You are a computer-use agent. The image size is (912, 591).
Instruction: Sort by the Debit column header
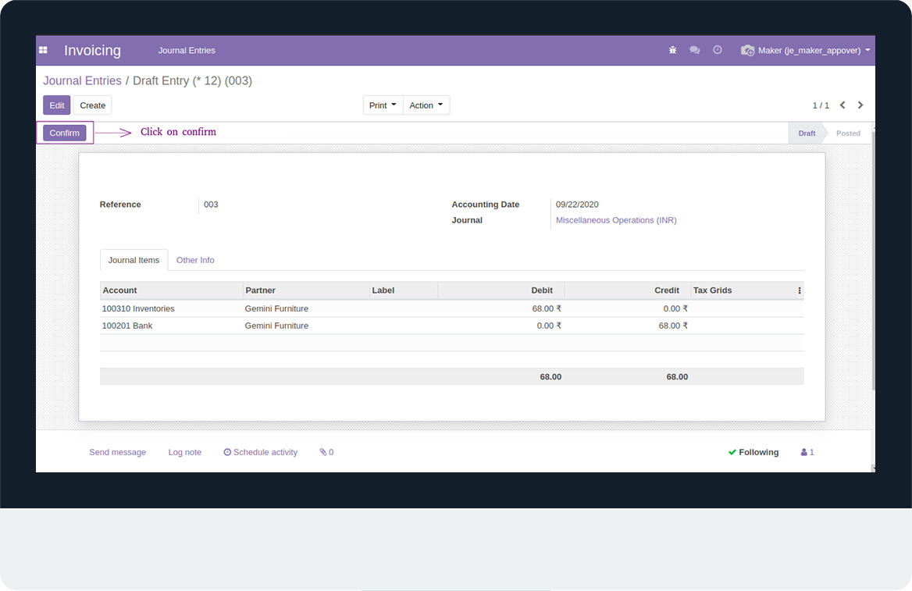click(501, 290)
